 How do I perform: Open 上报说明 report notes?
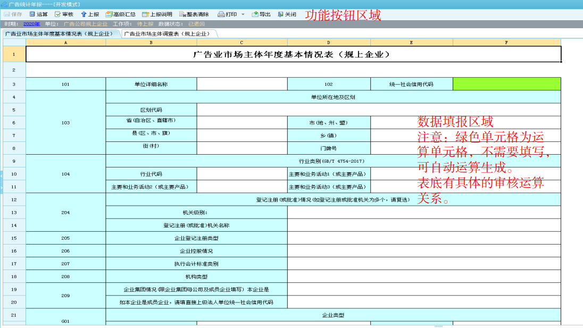click(157, 14)
